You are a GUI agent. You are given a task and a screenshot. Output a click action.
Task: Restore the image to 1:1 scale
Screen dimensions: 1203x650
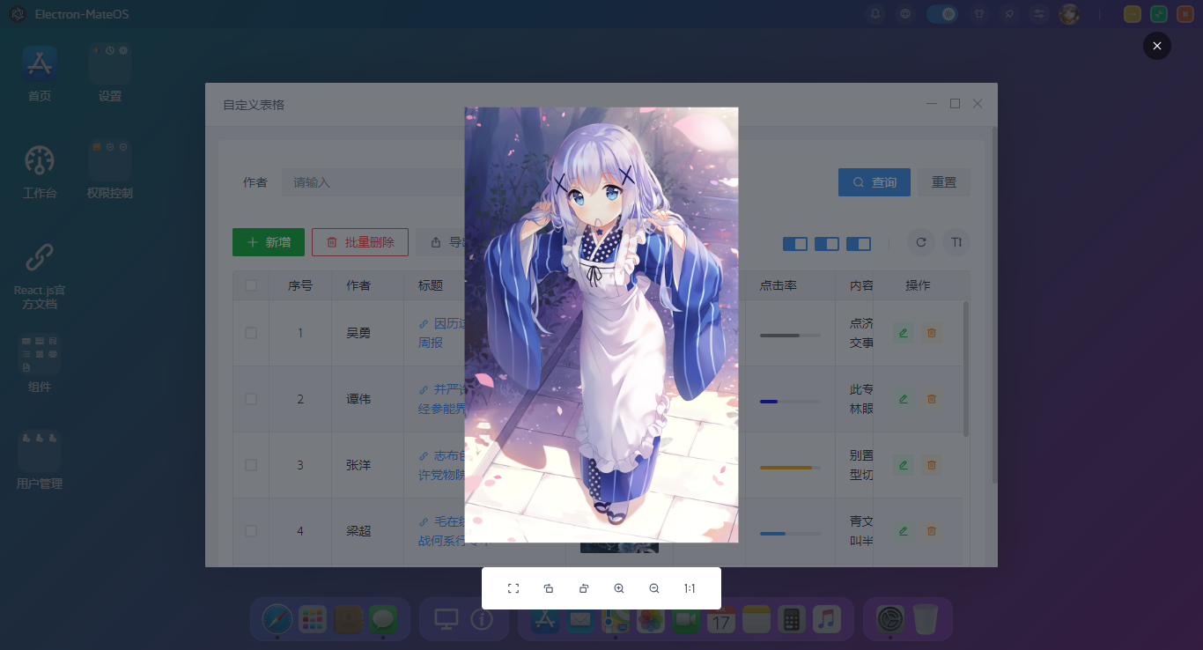(x=690, y=587)
